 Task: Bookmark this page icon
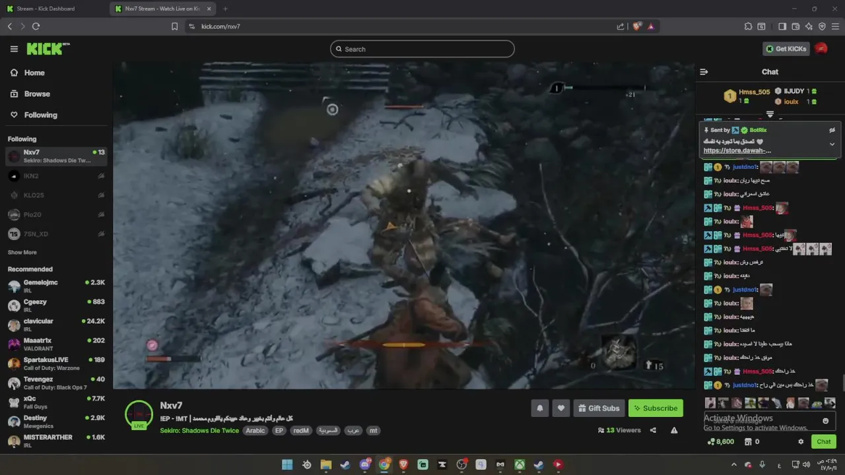point(174,26)
